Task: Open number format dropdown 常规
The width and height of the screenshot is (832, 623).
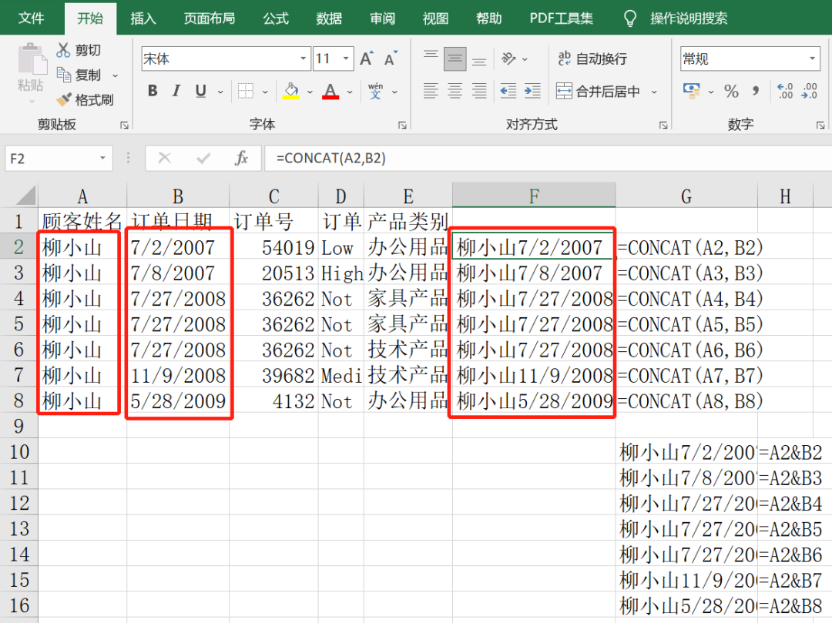Action: pos(813,59)
